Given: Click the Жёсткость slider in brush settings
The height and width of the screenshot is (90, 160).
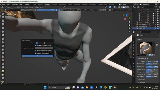Looking at the screenshot, I should coord(150,74).
